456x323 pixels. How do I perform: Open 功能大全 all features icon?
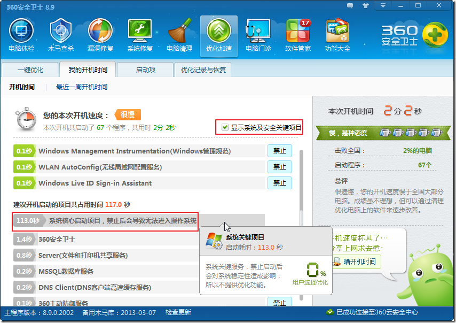point(337,35)
